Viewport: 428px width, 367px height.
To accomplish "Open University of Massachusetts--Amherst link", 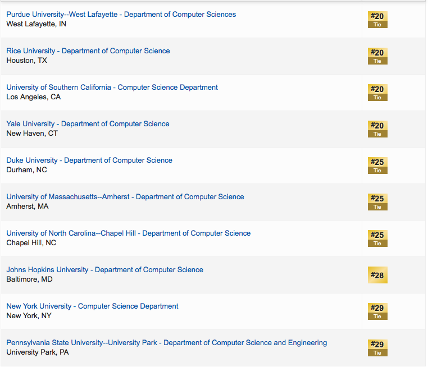I will 125,197.
